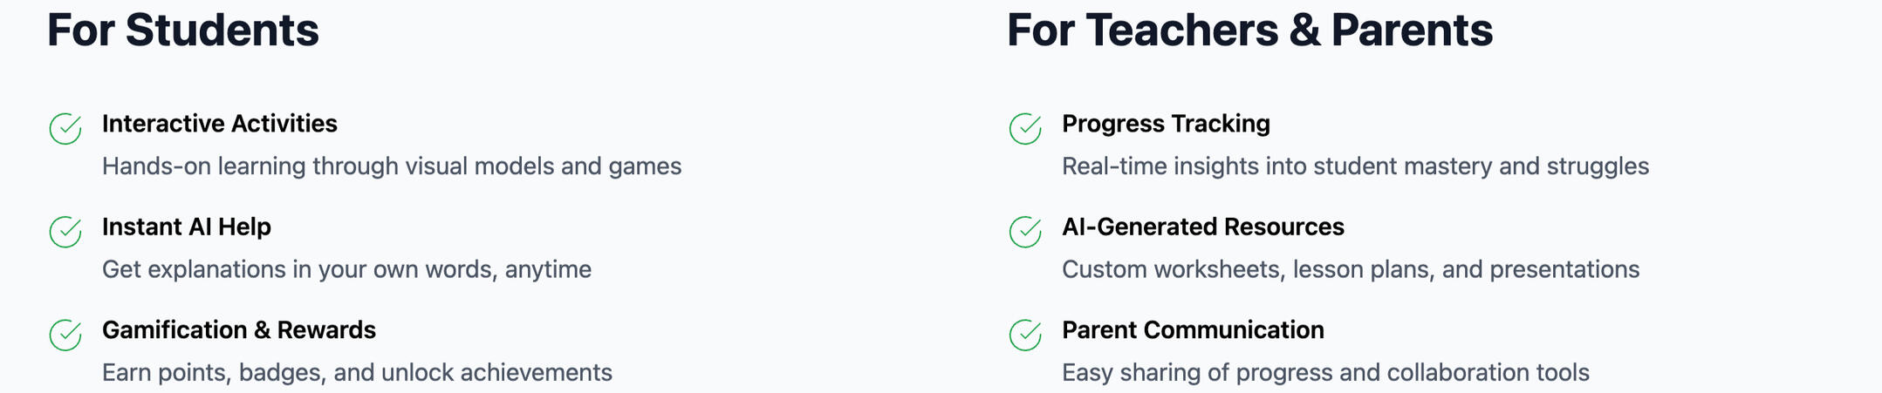
Task: Click the 'Get explanations in your own words' text
Action: coord(346,269)
